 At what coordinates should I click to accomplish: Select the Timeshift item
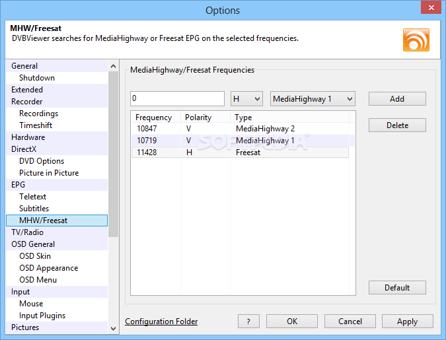[x=57, y=125]
